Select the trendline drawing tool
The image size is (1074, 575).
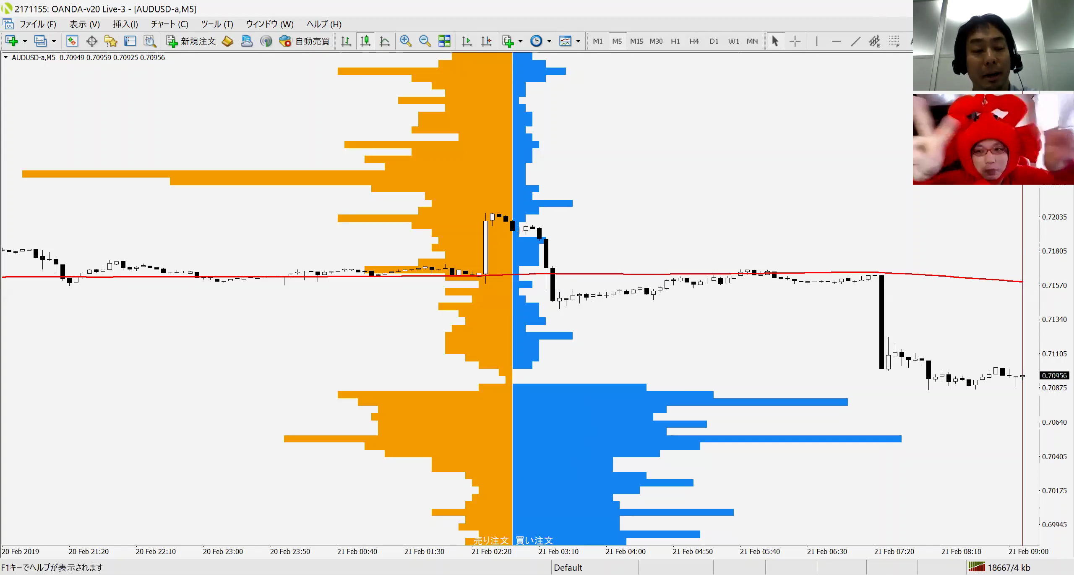pyautogui.click(x=855, y=41)
